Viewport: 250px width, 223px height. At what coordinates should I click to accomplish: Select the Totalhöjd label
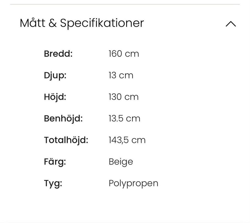pos(66,140)
